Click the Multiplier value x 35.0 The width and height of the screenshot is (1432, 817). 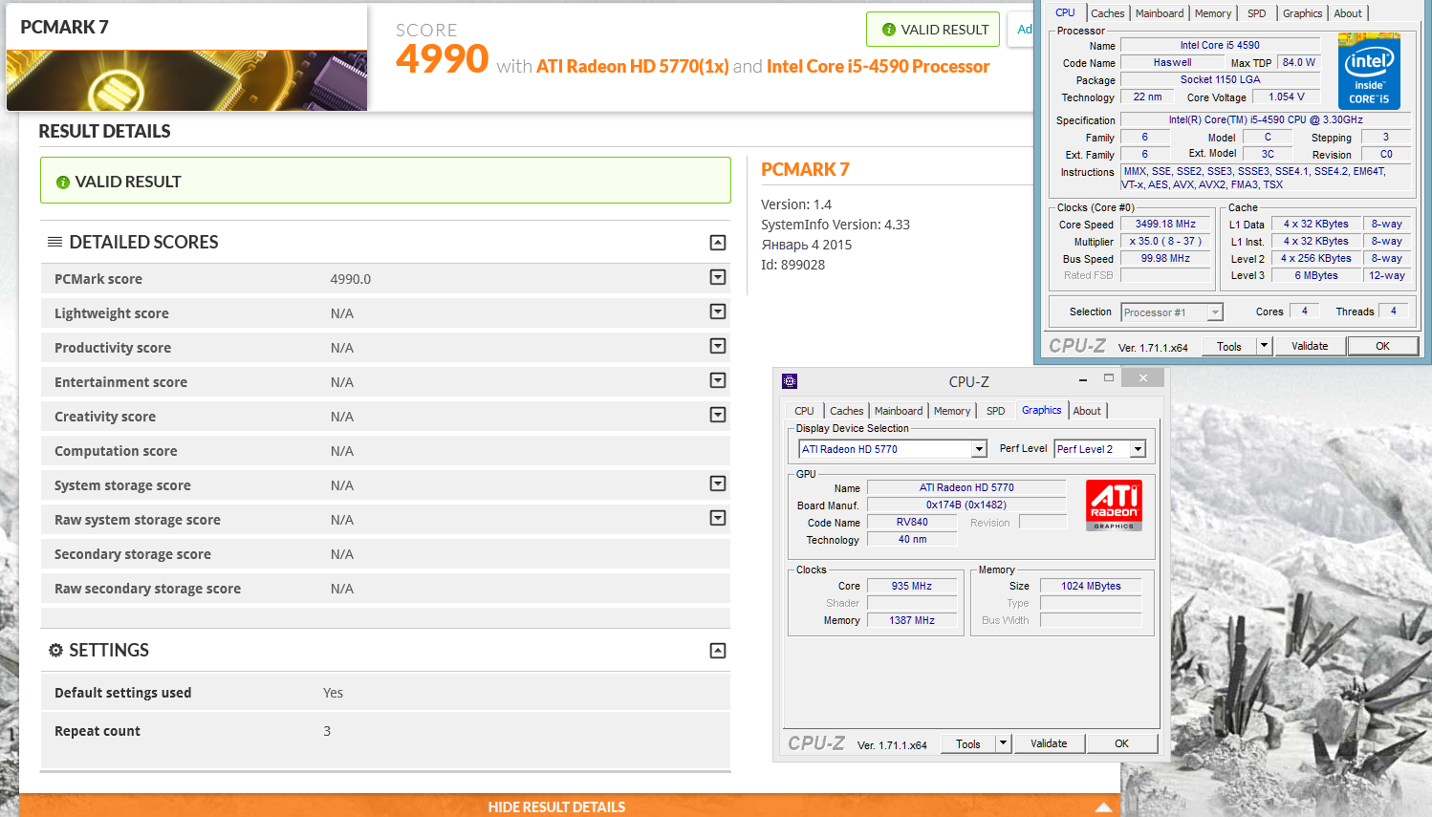1165,241
